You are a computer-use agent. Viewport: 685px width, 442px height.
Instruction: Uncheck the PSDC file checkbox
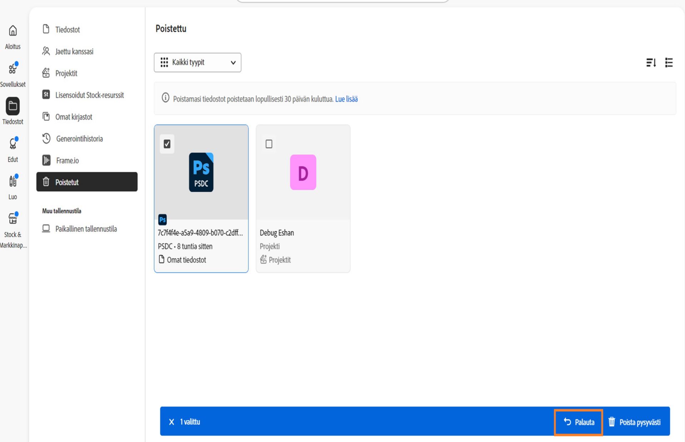[167, 144]
